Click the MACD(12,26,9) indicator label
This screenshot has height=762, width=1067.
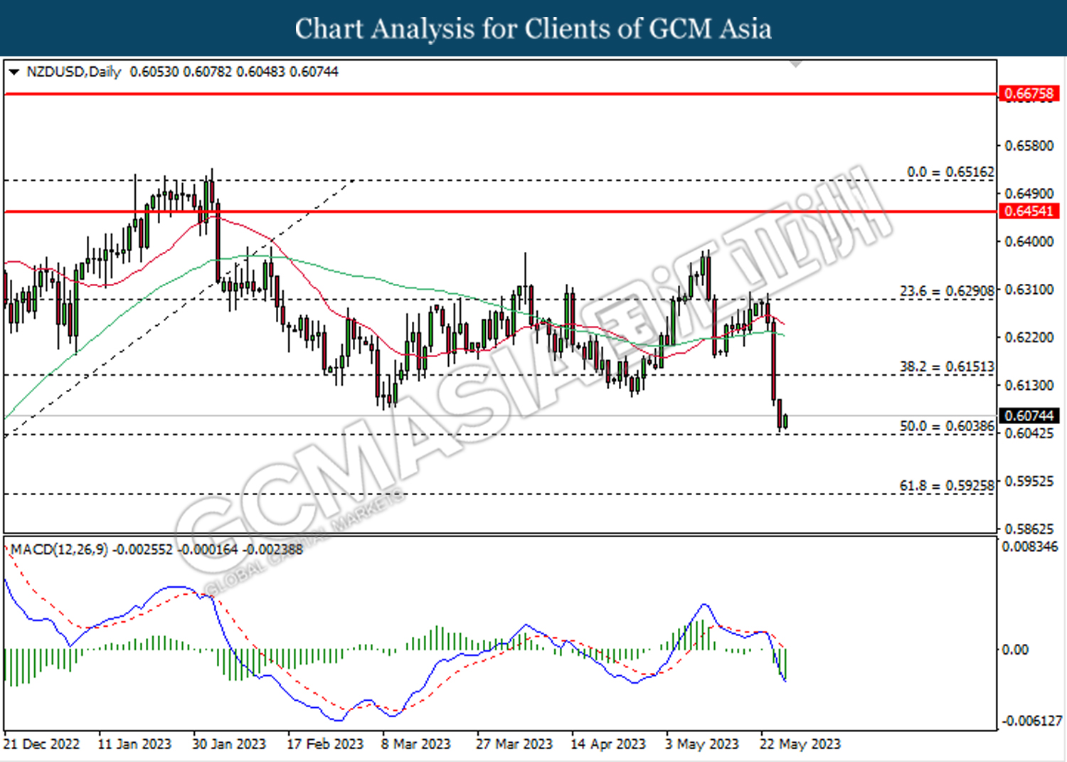coord(59,549)
